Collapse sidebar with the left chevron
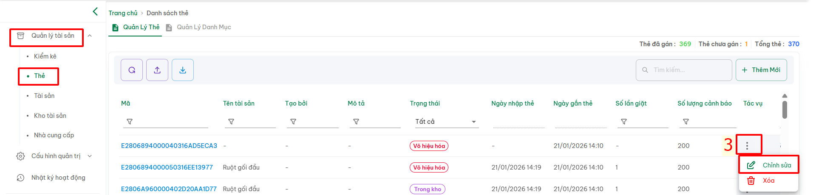This screenshot has height=195, width=816. pos(95,11)
